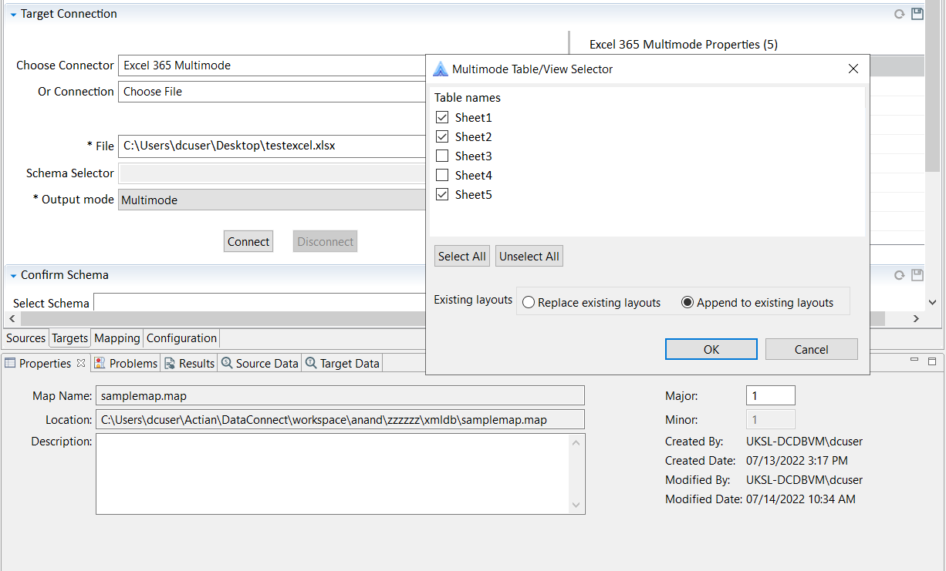Minimize the Properties panel view
This screenshot has width=946, height=571.
click(x=914, y=361)
